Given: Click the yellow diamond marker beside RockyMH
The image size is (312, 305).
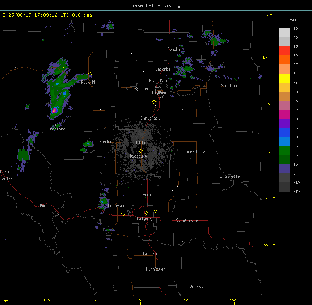Looking at the screenshot, I should (x=90, y=74).
